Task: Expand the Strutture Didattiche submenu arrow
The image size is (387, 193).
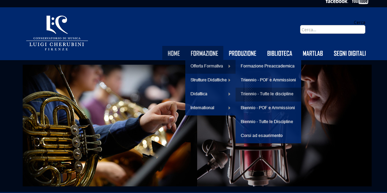Action: pyautogui.click(x=229, y=80)
